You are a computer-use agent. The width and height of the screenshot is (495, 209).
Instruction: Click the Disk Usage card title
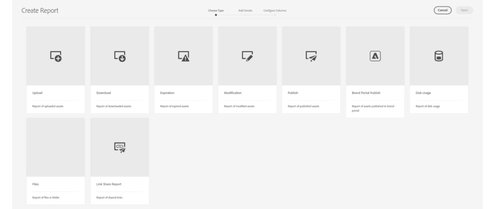click(x=423, y=93)
